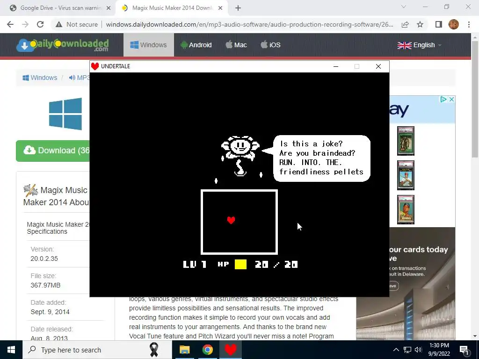The image size is (479, 359).
Task: Click the version value 20.0.2.35
Action: pyautogui.click(x=44, y=258)
